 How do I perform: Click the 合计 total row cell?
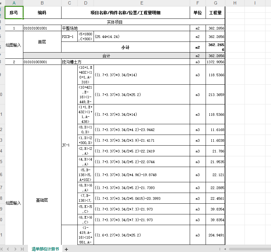(107, 55)
